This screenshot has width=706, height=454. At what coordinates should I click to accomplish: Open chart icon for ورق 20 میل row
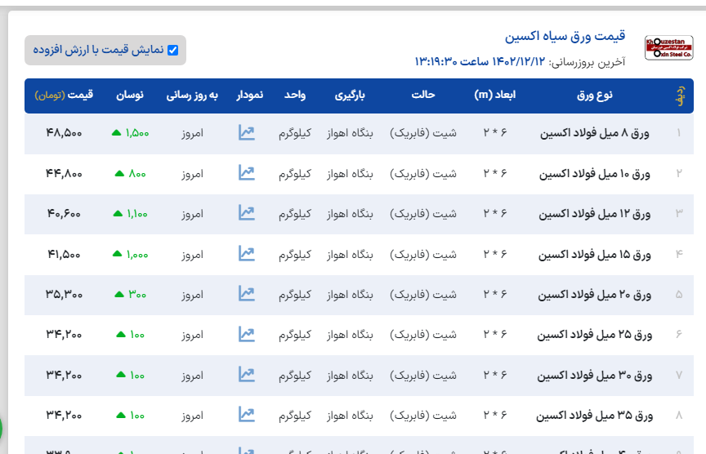[247, 294]
